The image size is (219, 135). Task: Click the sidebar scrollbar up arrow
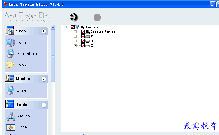click(53, 27)
